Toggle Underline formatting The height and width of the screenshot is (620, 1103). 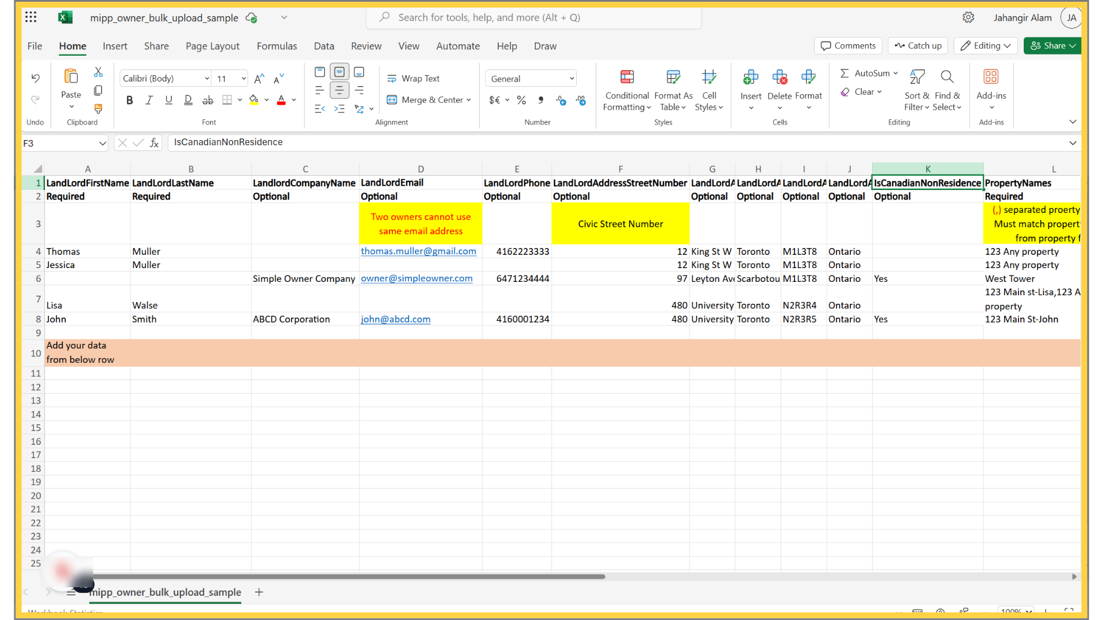[169, 100]
